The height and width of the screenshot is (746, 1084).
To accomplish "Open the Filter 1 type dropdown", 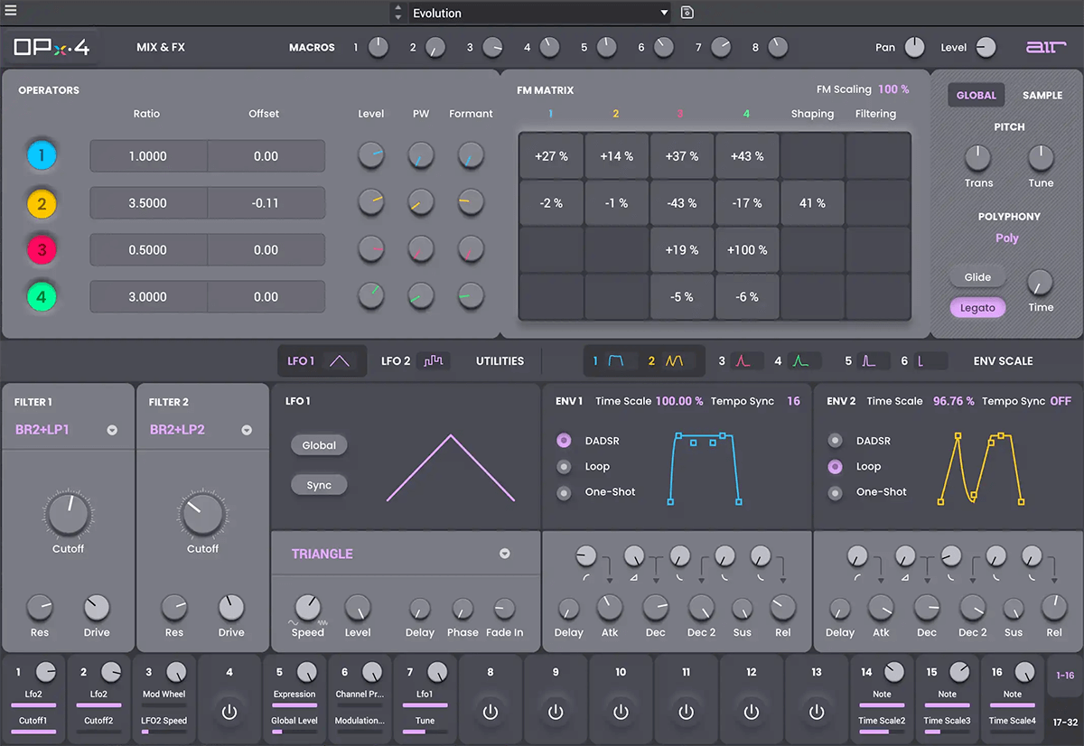I will [x=112, y=431].
